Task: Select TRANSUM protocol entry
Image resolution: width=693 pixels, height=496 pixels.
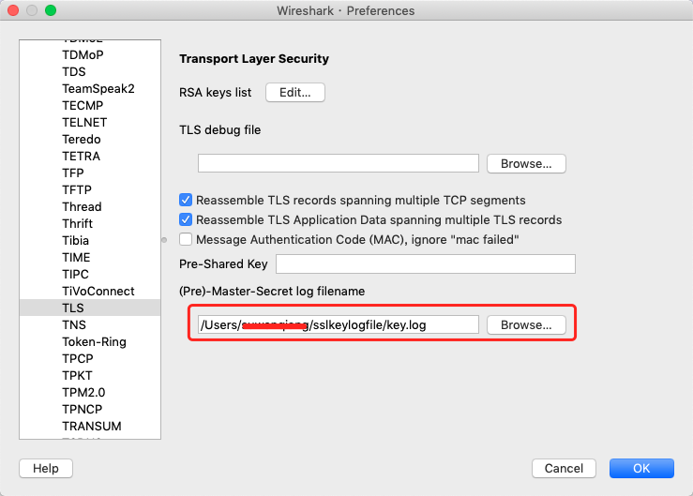Action: coord(90,427)
